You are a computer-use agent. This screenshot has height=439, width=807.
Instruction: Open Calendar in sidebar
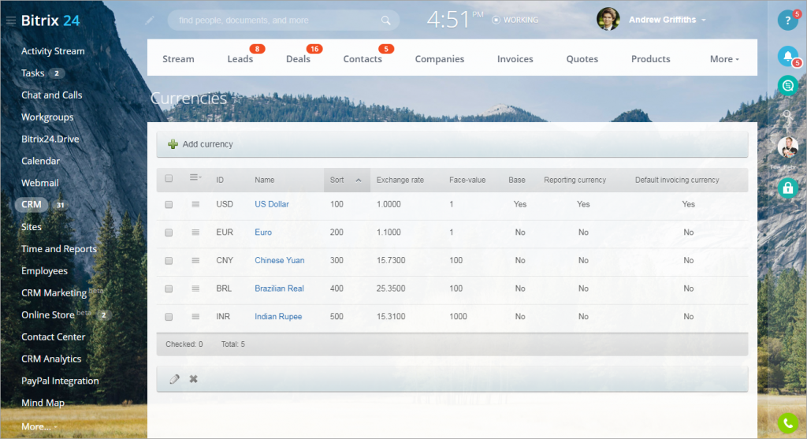point(40,161)
